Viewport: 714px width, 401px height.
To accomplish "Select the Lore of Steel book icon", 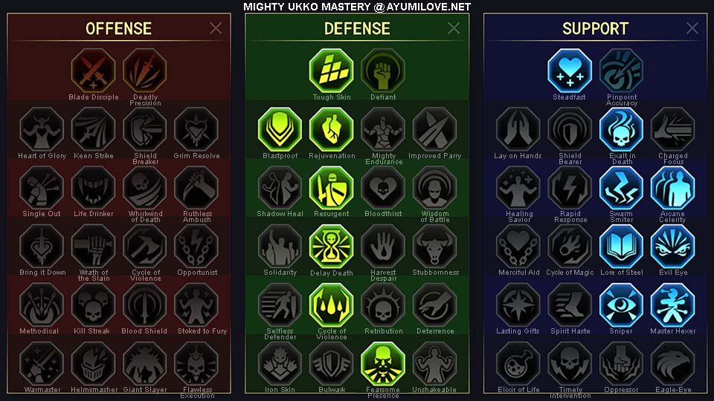I will (x=621, y=247).
